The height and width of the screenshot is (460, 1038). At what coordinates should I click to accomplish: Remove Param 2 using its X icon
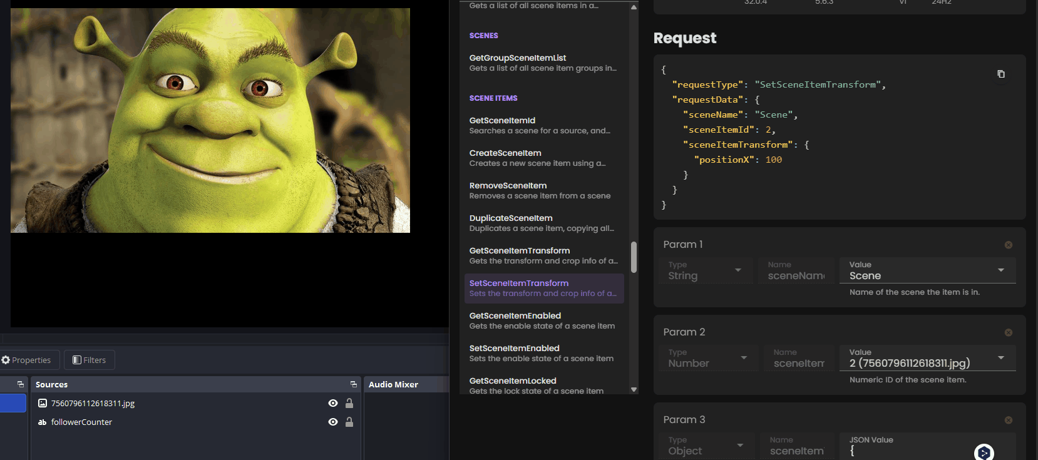(1008, 332)
